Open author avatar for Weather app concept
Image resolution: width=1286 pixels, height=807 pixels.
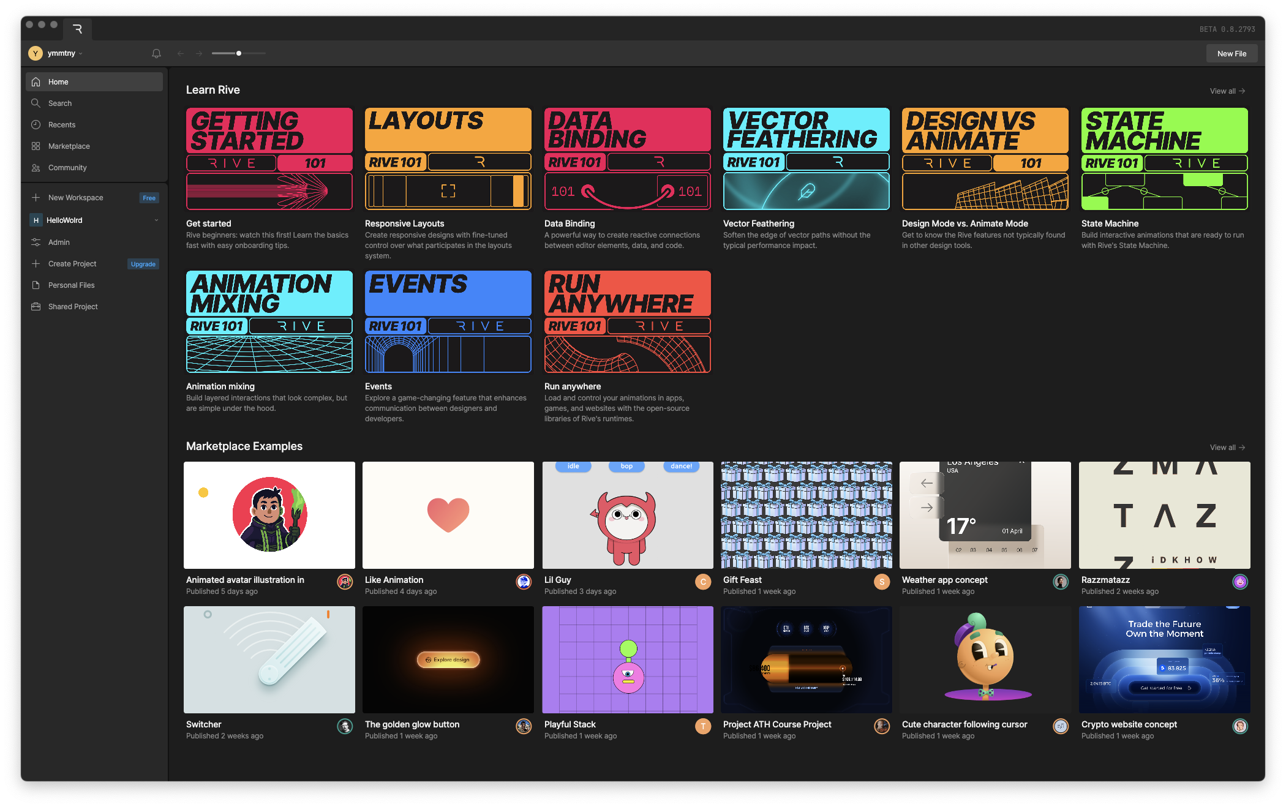point(1061,582)
